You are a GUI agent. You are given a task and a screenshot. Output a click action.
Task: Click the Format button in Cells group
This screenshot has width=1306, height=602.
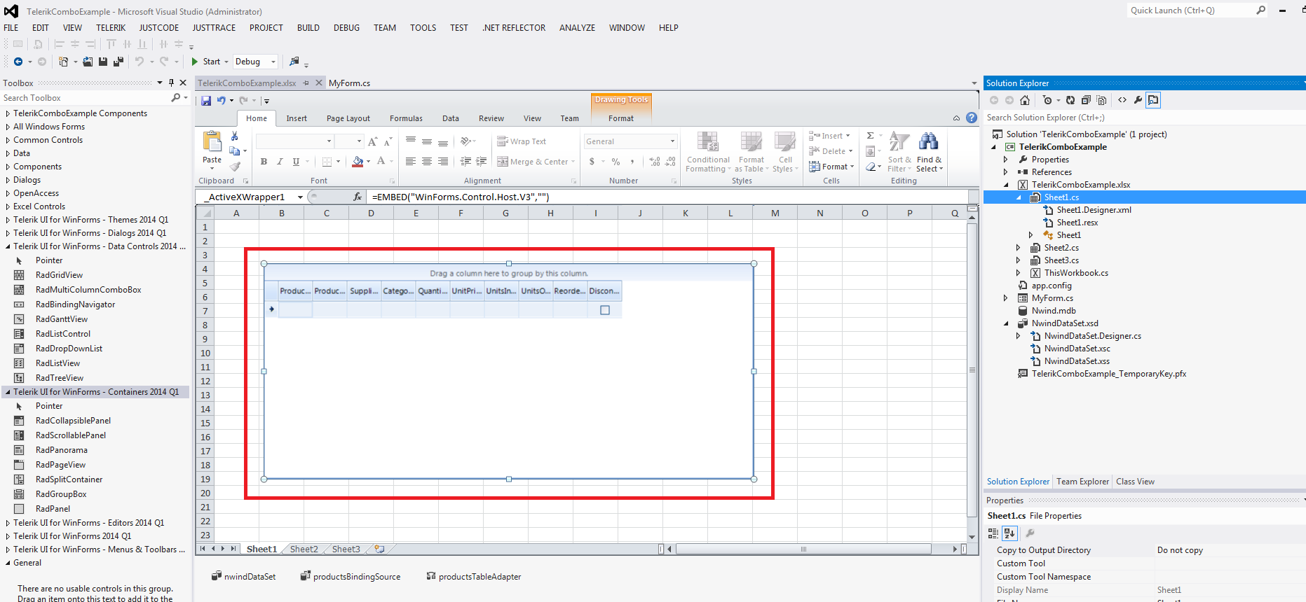tap(831, 167)
